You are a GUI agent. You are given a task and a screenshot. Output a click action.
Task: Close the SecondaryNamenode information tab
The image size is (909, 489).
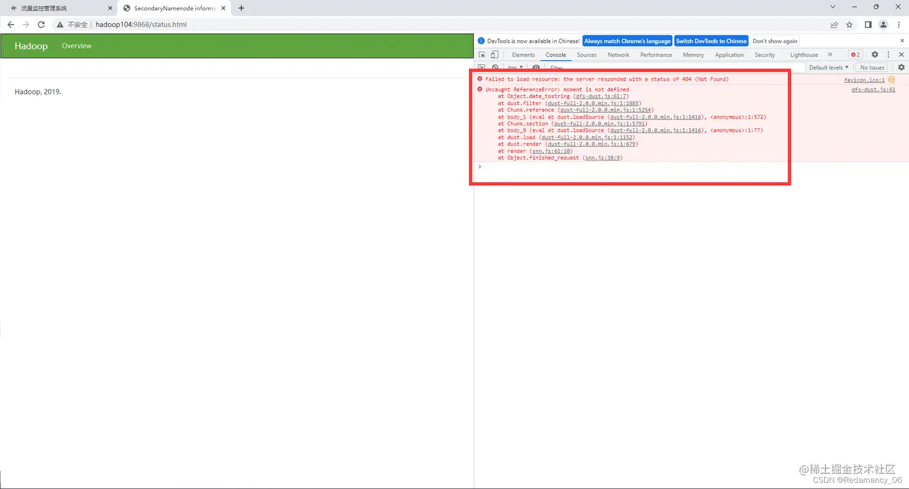[x=224, y=8]
